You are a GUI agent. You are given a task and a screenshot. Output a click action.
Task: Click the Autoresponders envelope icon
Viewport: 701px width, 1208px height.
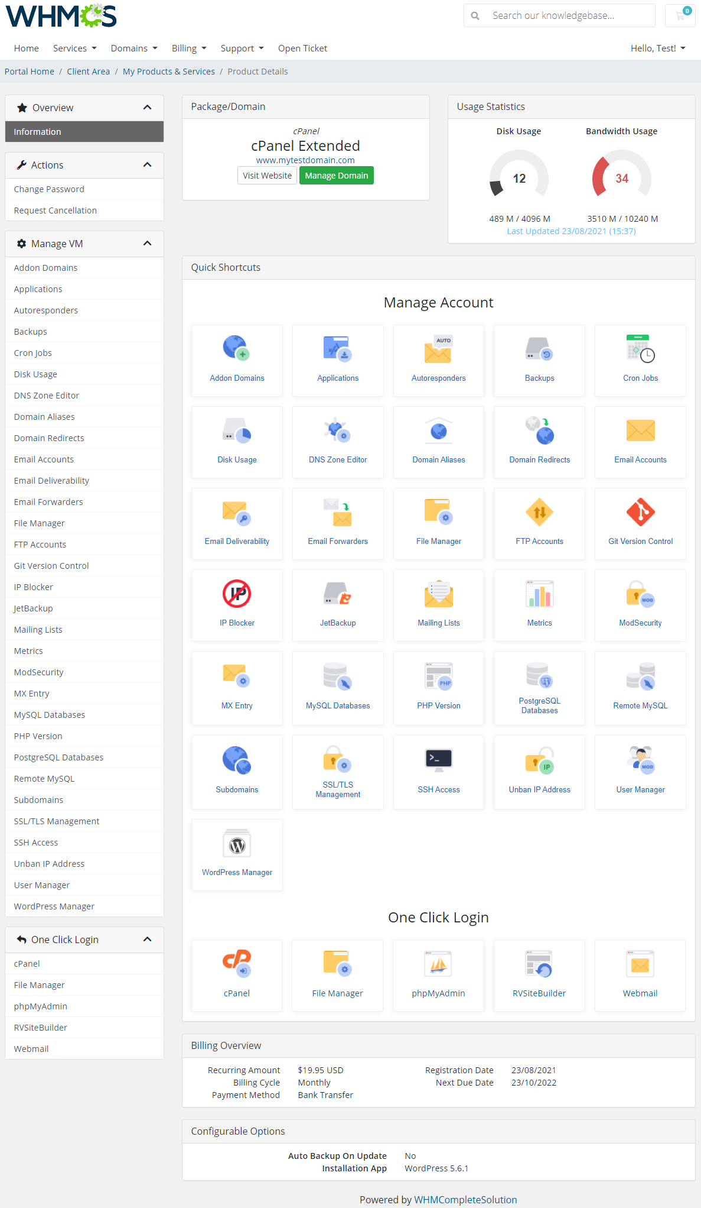(x=438, y=348)
